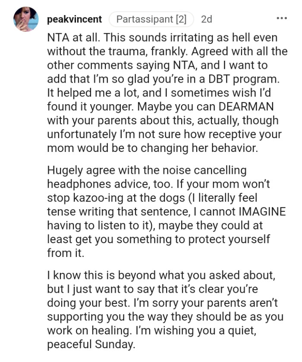Click the Partassipant [2] flair badge
Image resolution: width=302 pixels, height=362 pixels.
click(151, 19)
